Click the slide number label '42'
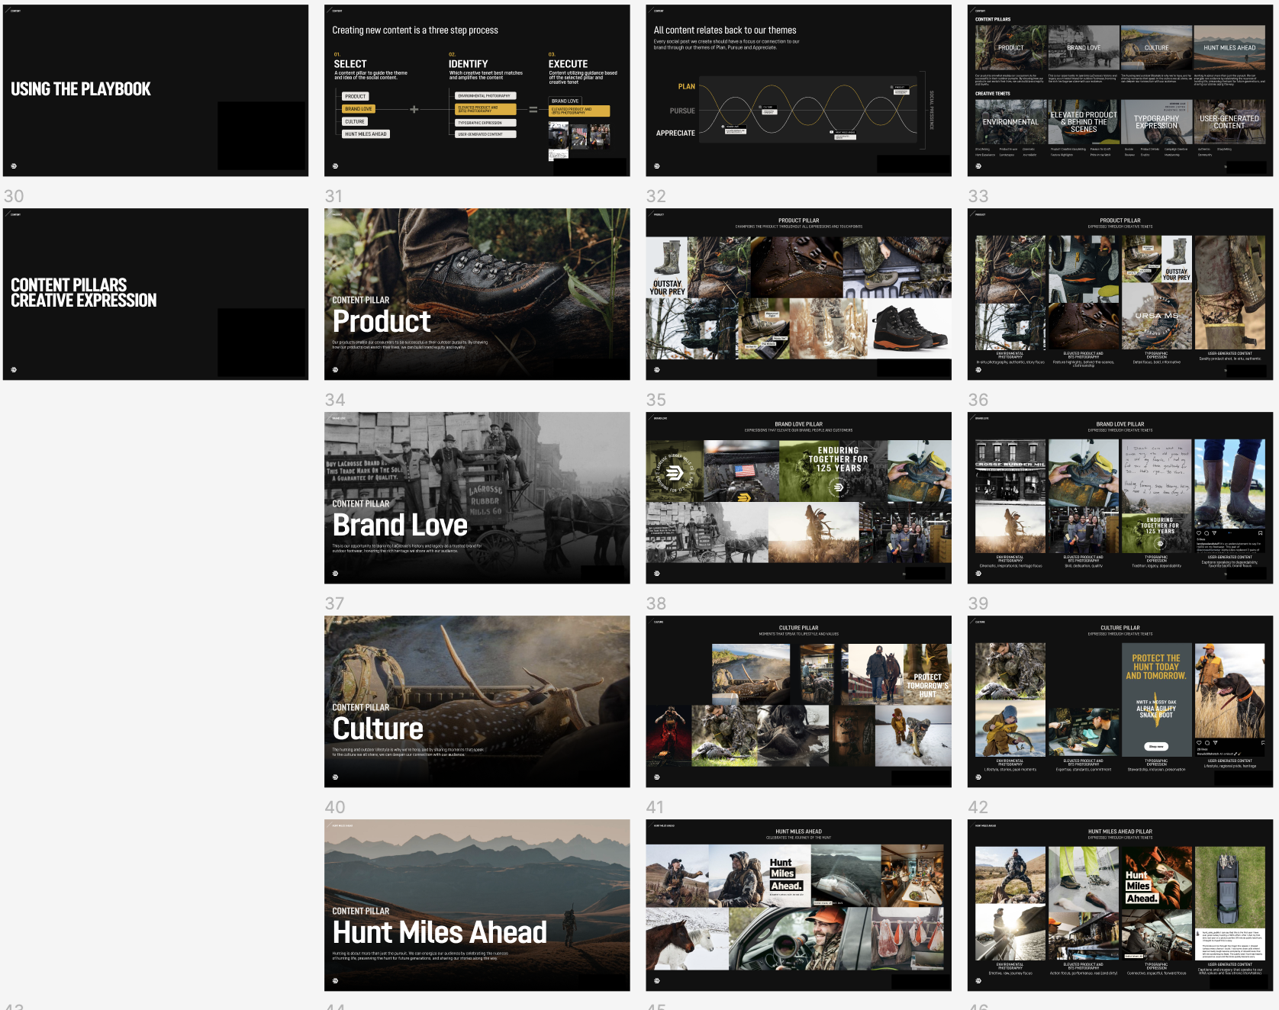The width and height of the screenshot is (1279, 1010). [978, 807]
